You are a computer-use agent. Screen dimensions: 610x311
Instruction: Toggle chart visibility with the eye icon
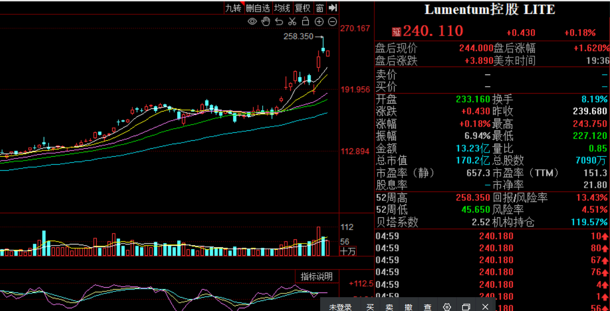tap(252, 21)
